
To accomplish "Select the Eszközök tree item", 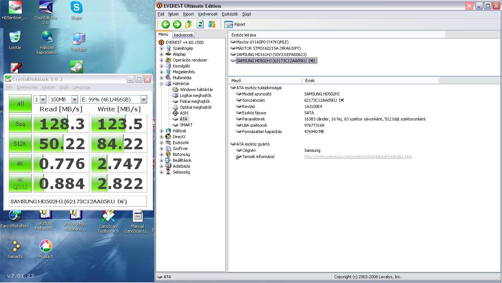I will pyautogui.click(x=180, y=143).
